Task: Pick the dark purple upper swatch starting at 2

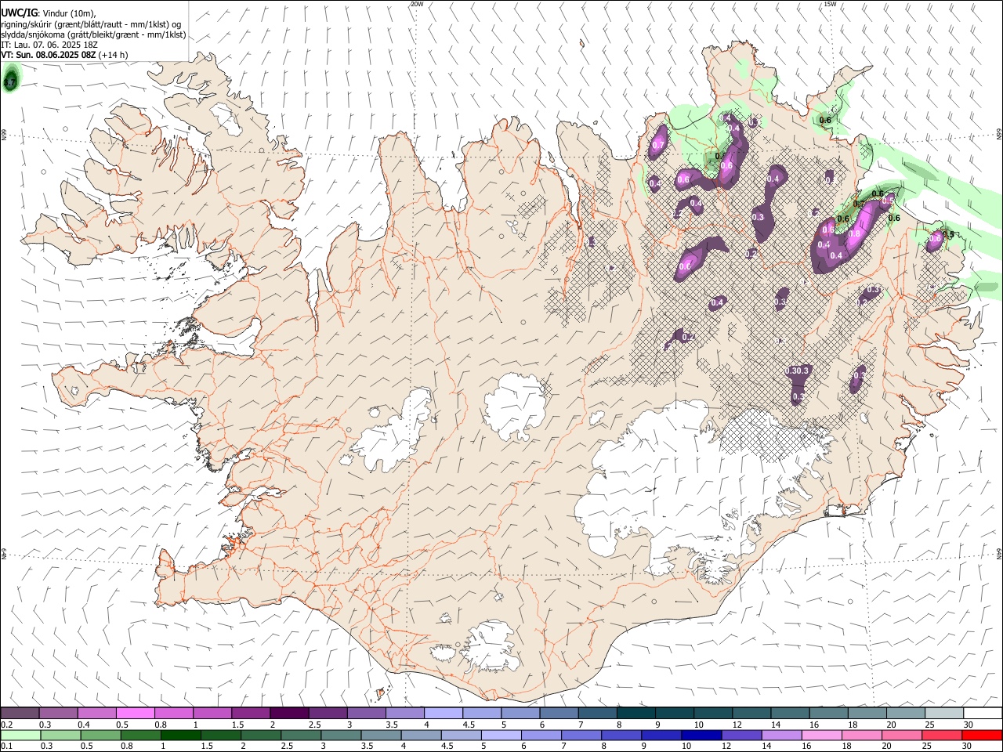Action: (x=288, y=714)
